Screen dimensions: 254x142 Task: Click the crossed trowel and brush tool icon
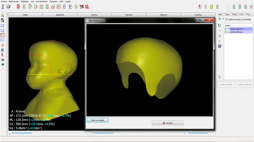click(x=82, y=7)
